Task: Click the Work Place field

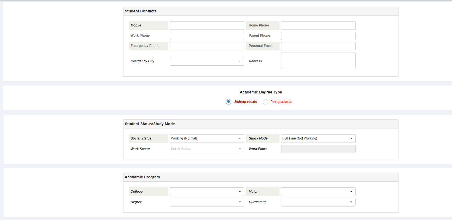Action: pos(318,149)
